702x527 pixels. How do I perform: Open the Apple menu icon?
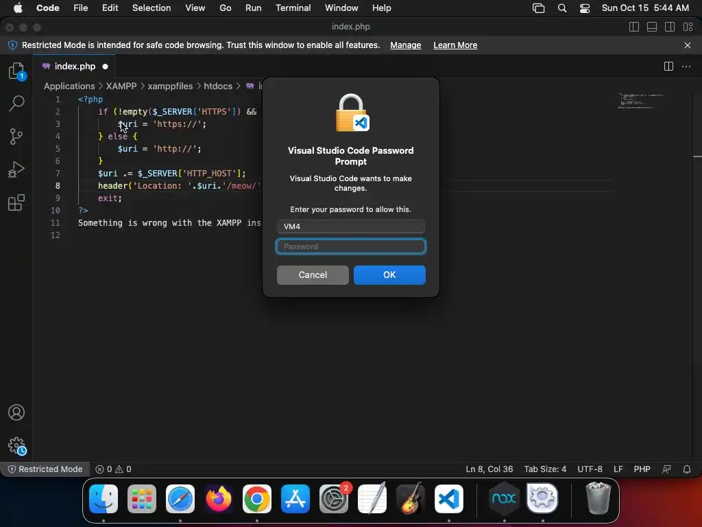18,8
